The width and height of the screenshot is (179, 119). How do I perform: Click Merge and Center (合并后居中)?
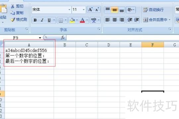click(155, 20)
